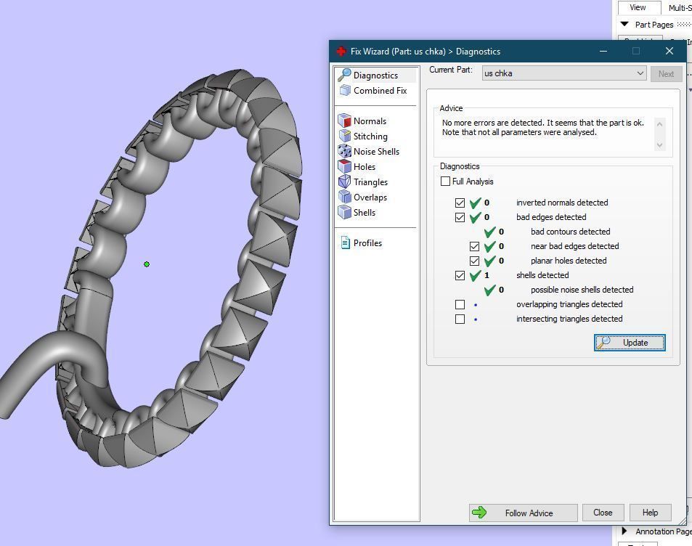The width and height of the screenshot is (692, 546).
Task: Open the Holes fix icon
Action: click(344, 166)
